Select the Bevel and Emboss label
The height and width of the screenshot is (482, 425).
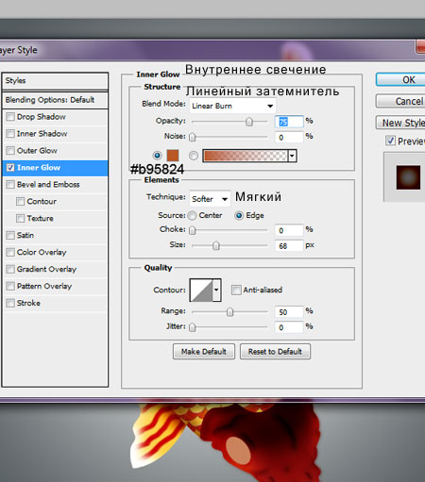click(48, 184)
